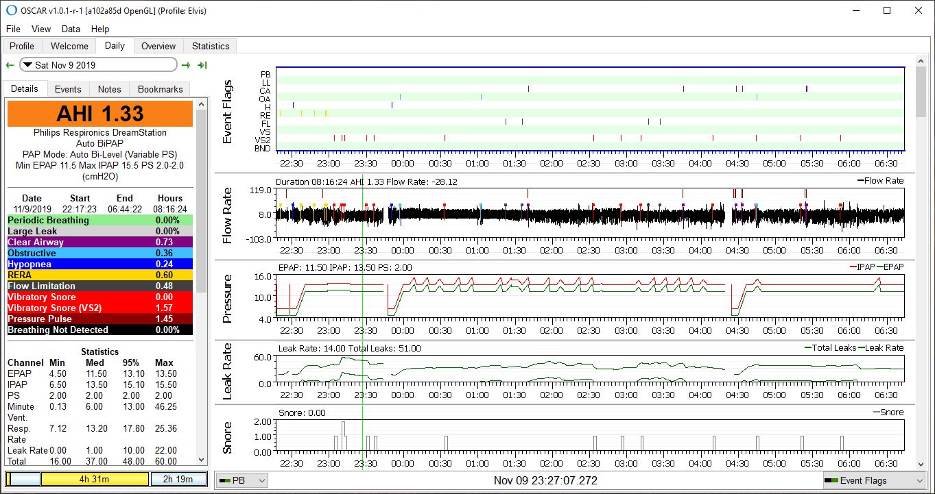Click the details panel vertical scrollbar
The height and width of the screenshot is (494, 935).
click(x=201, y=282)
